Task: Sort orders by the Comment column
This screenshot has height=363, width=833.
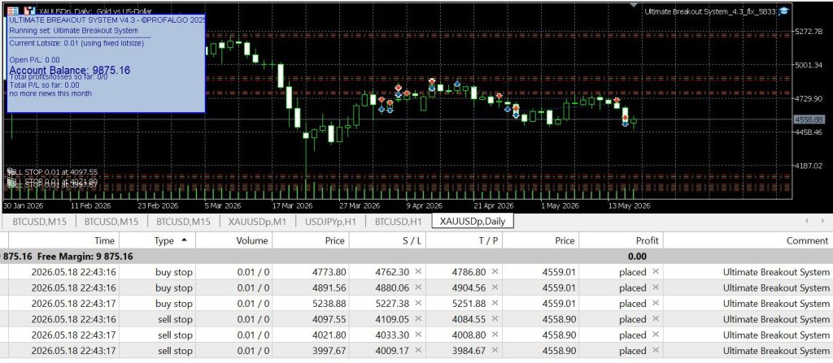Action: pyautogui.click(x=748, y=240)
